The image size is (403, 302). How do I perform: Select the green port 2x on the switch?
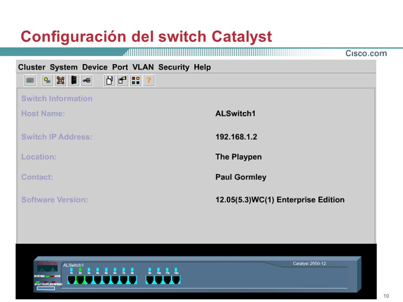pyautogui.click(x=80, y=280)
